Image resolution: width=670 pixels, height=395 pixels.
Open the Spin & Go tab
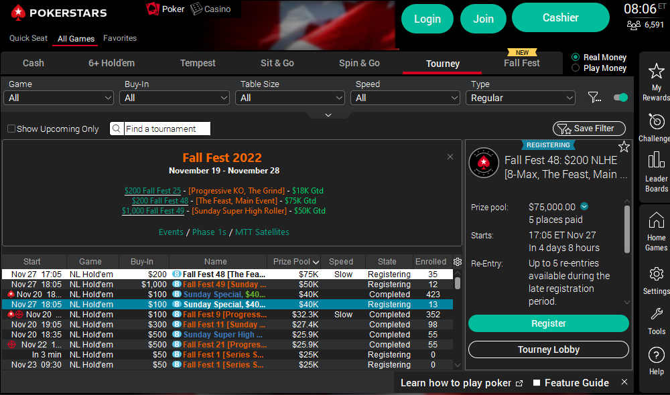(359, 63)
